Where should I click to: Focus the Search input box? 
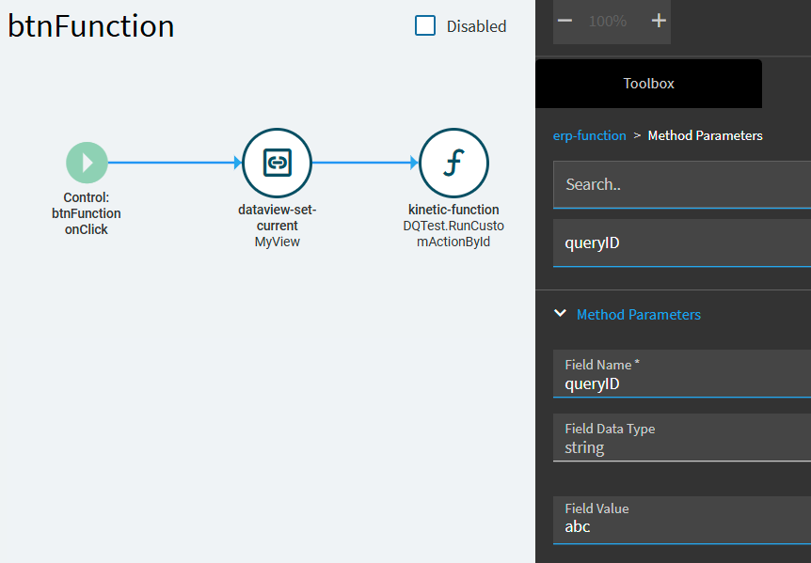[682, 184]
